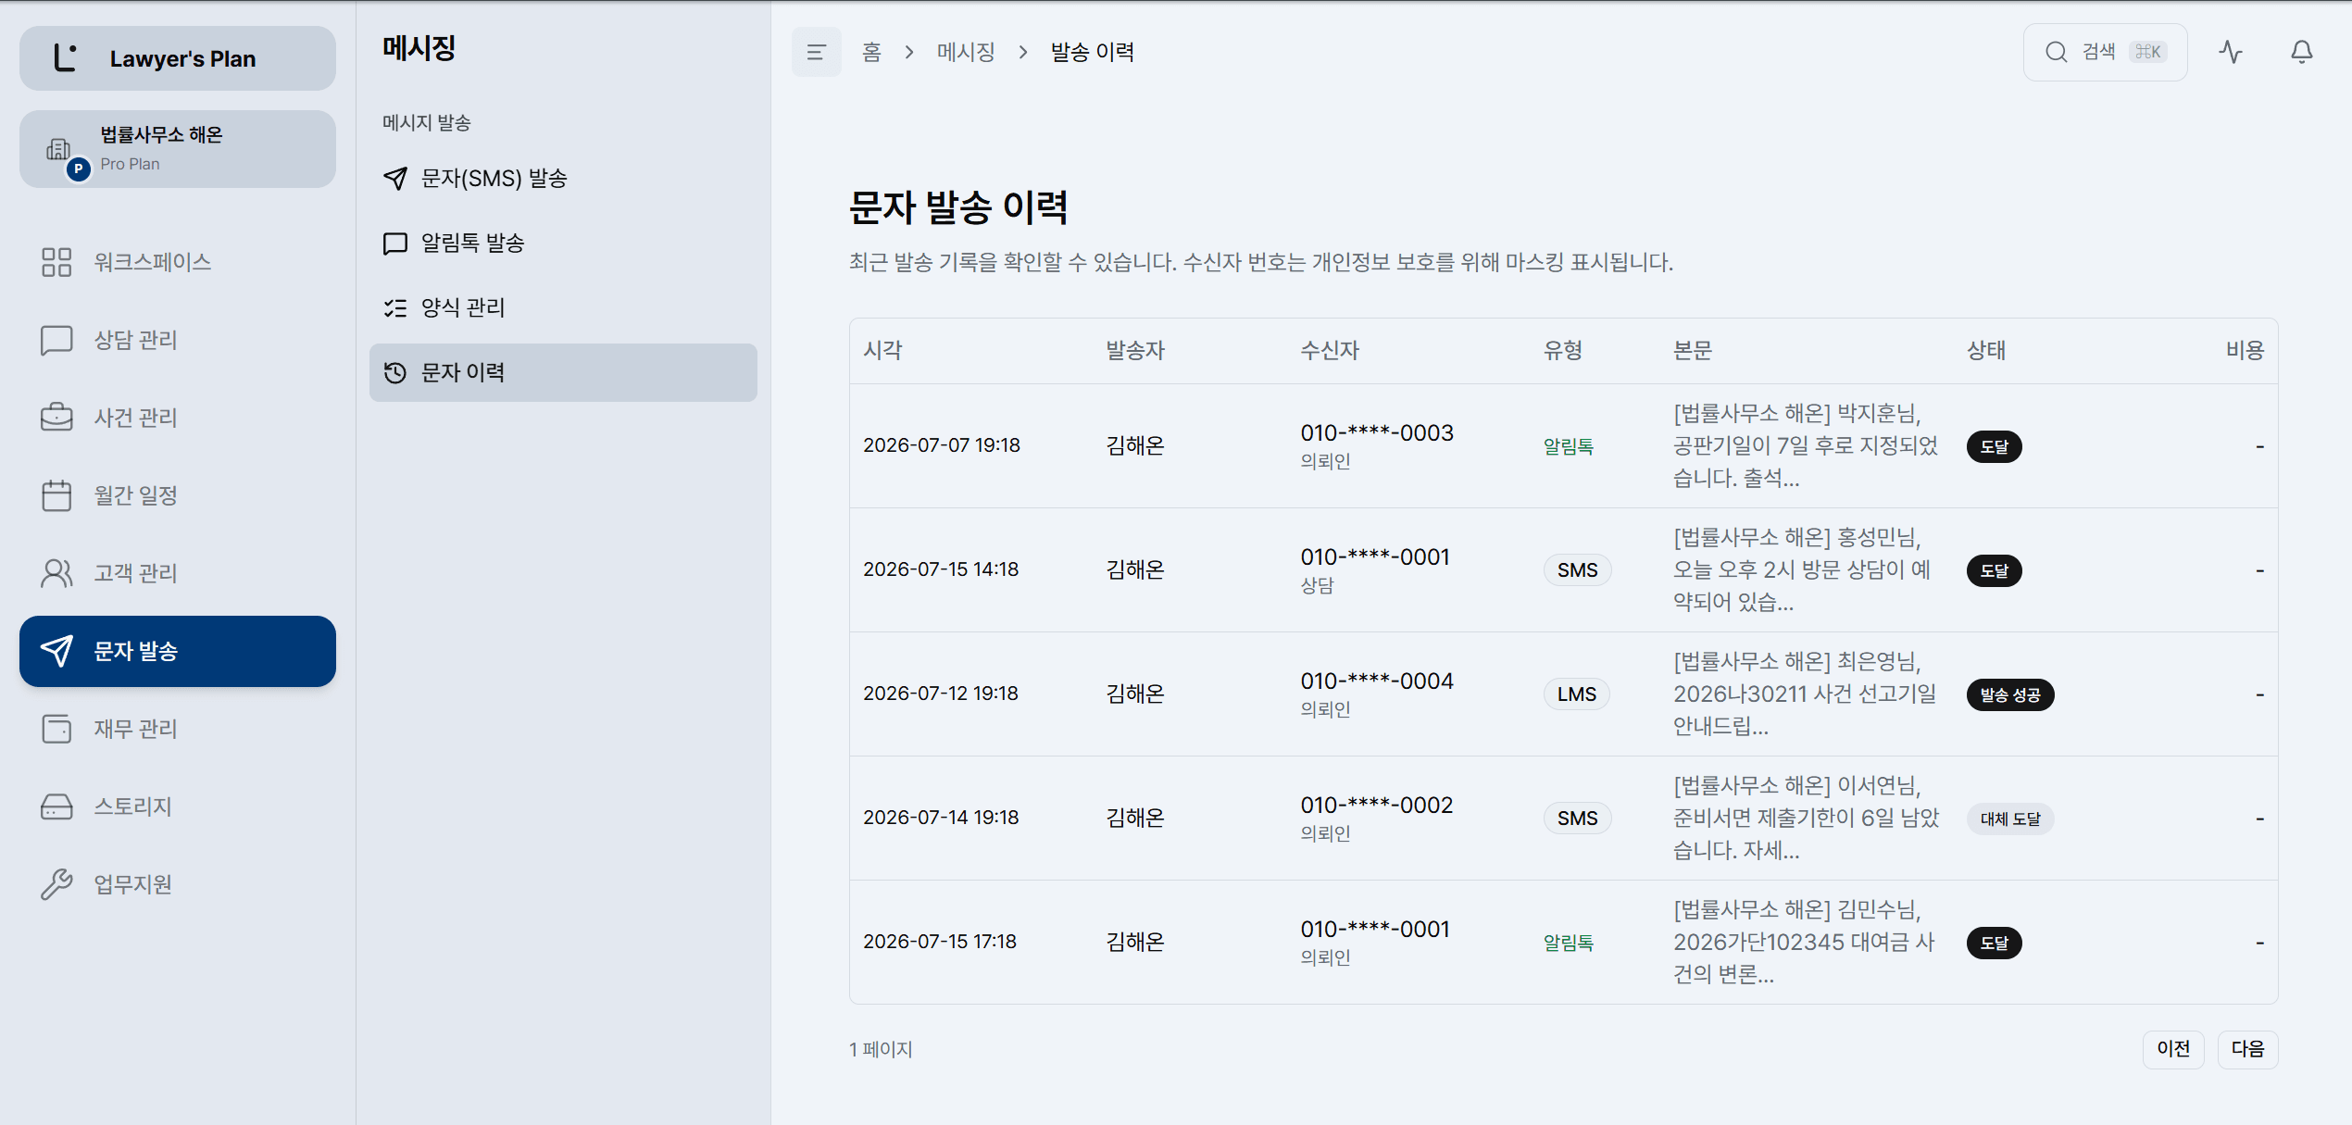This screenshot has height=1125, width=2352.
Task: Click the 발송 성공 status badge
Action: click(2010, 695)
